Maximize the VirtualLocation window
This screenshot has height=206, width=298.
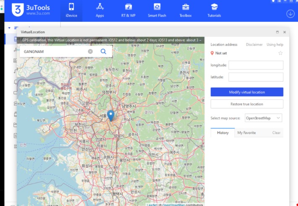[277, 32]
